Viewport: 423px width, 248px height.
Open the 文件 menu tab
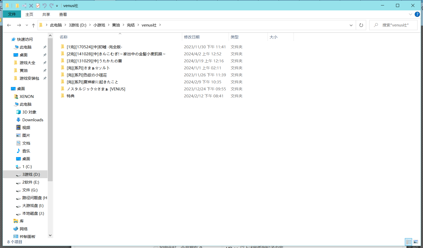[12, 14]
